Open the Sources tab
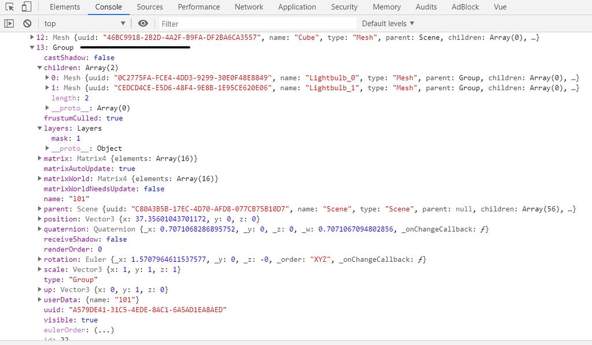 [x=150, y=7]
